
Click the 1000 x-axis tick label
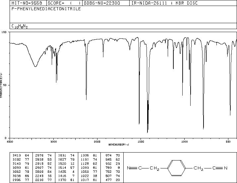click(184, 142)
